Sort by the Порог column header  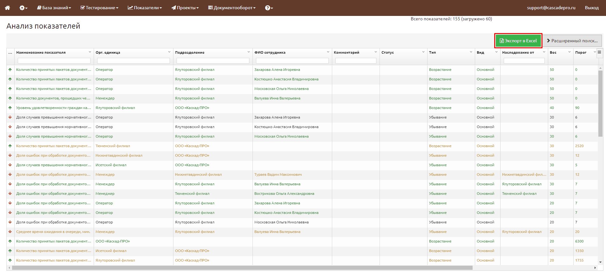coord(581,52)
